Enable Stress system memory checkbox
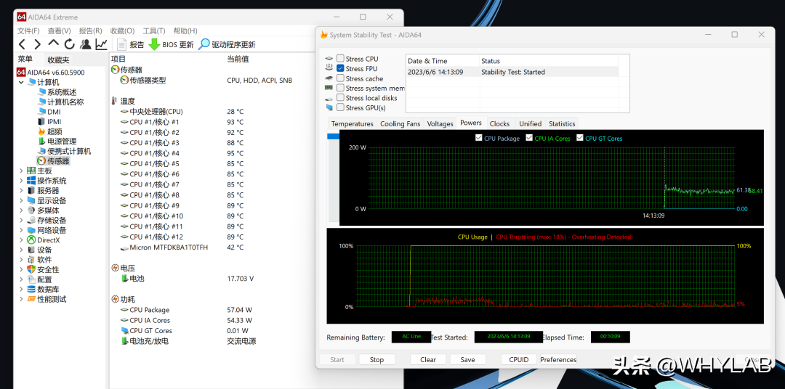This screenshot has height=389, width=785. tap(340, 88)
